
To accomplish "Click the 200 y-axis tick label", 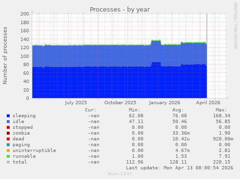I will click(25, 14).
